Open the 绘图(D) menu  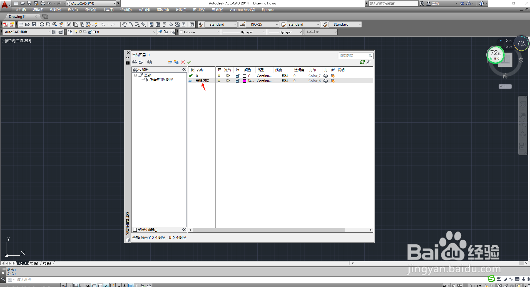click(x=126, y=10)
